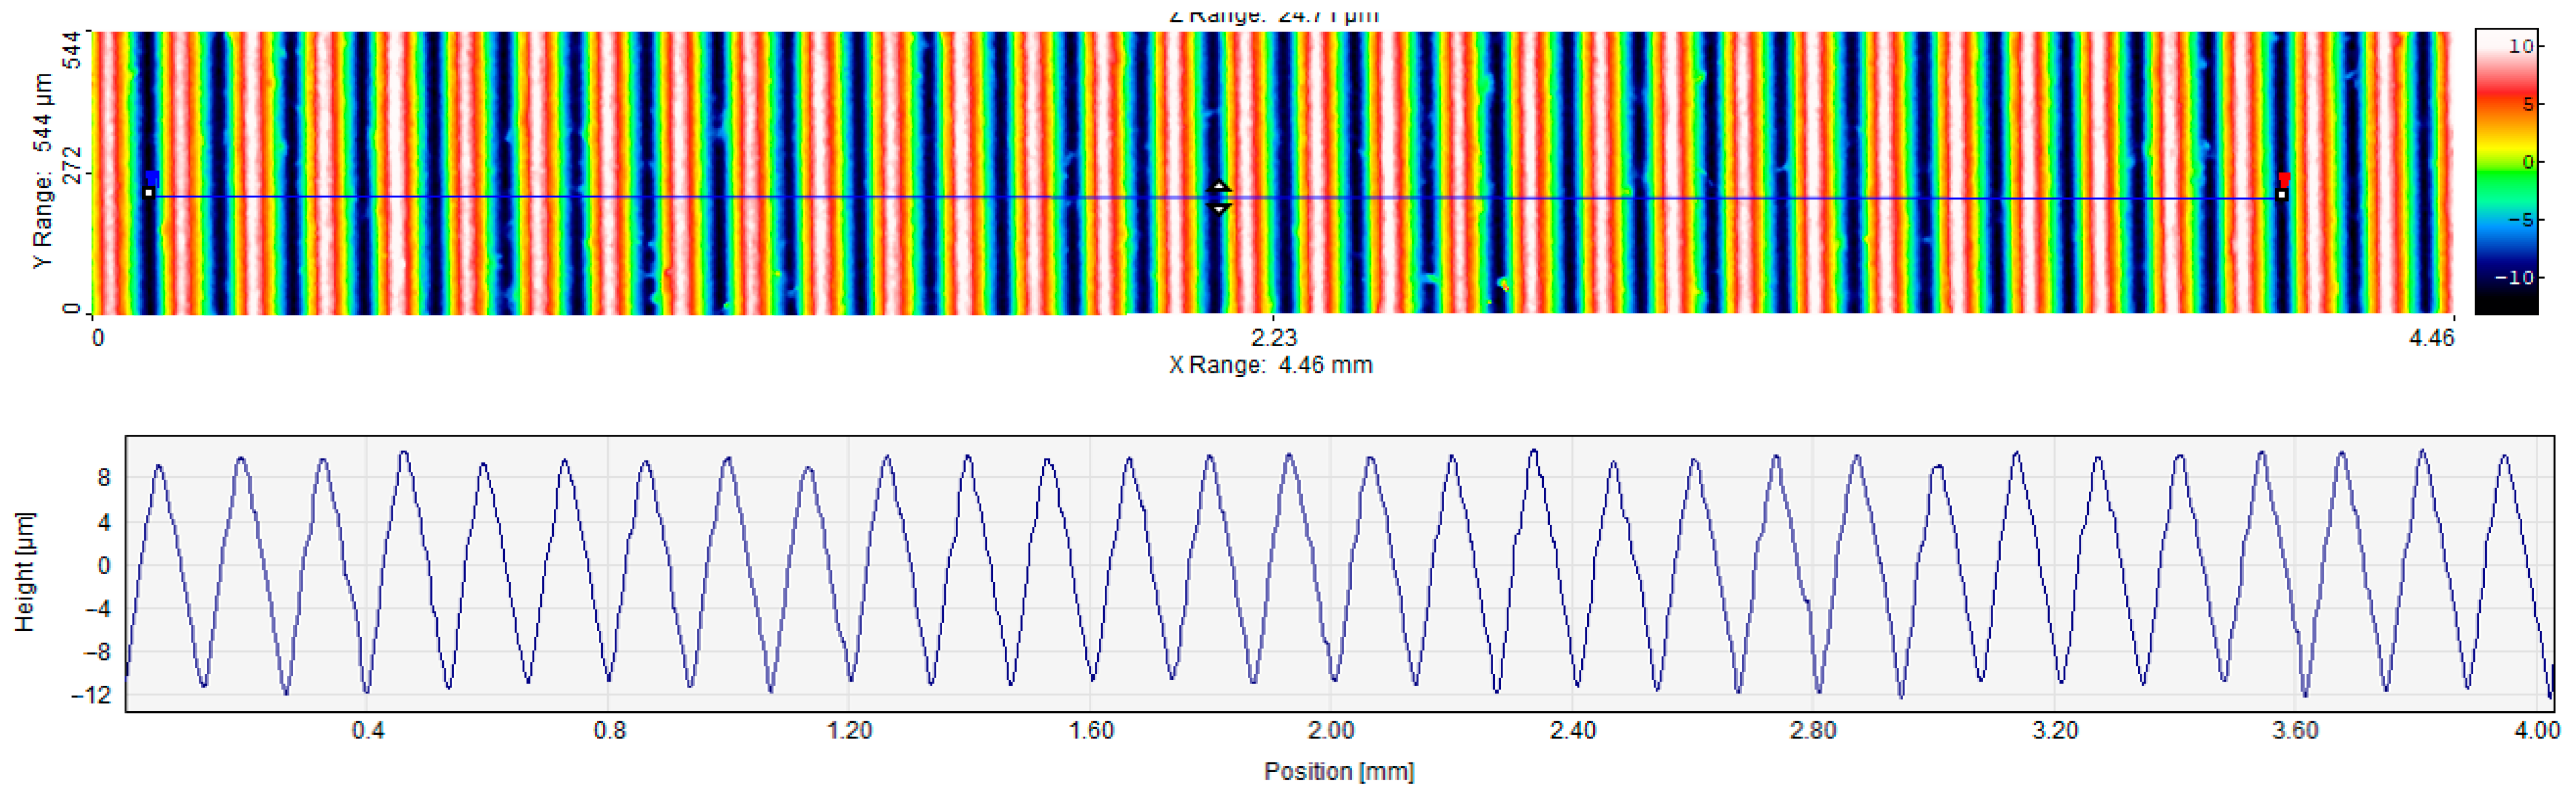Click the "272" Y axis tick label
The width and height of the screenshot is (2576, 801).
coord(72,165)
